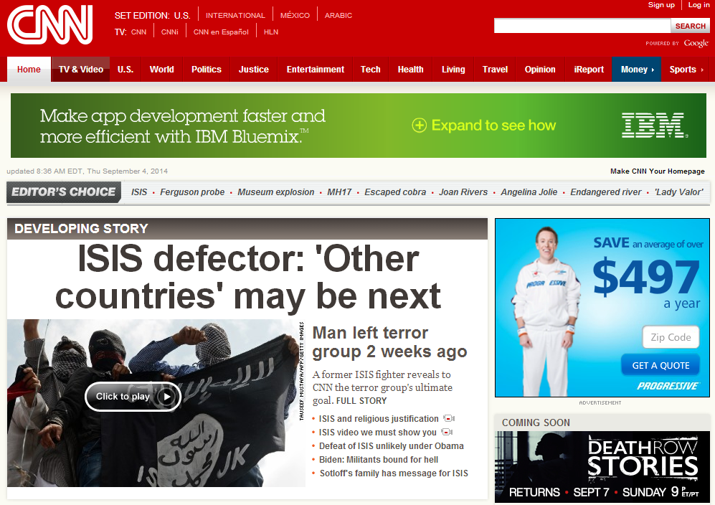The height and width of the screenshot is (505, 715).
Task: Click the Google logo near search
Action: pyautogui.click(x=696, y=43)
